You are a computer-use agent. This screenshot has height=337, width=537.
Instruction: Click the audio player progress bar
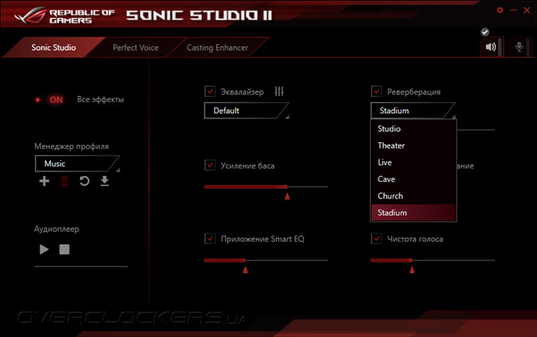tap(81, 266)
